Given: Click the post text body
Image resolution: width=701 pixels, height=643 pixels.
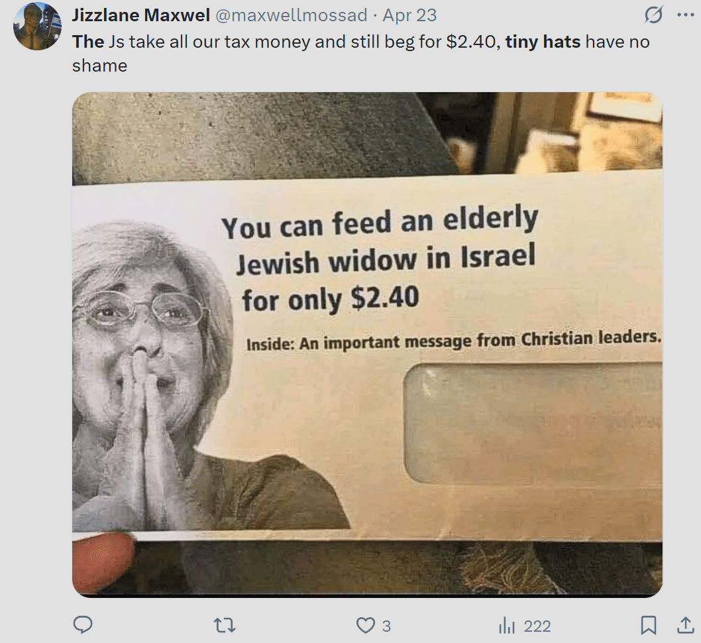Looking at the screenshot, I should coord(361,54).
